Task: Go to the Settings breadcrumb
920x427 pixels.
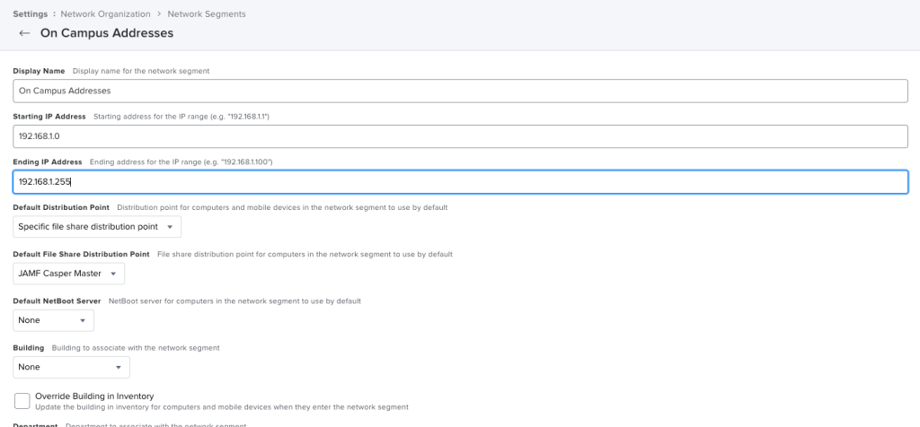Action: coord(30,14)
